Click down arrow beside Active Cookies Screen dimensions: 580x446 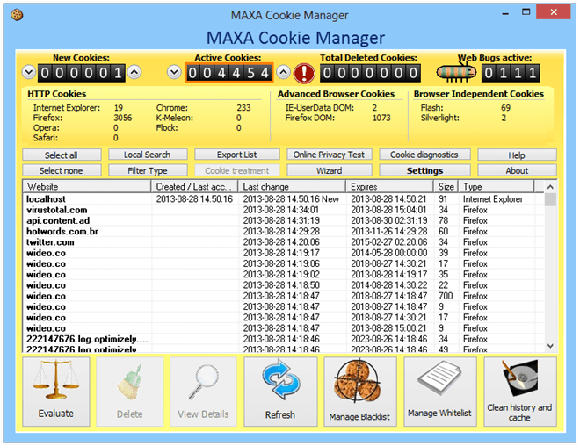coord(174,72)
